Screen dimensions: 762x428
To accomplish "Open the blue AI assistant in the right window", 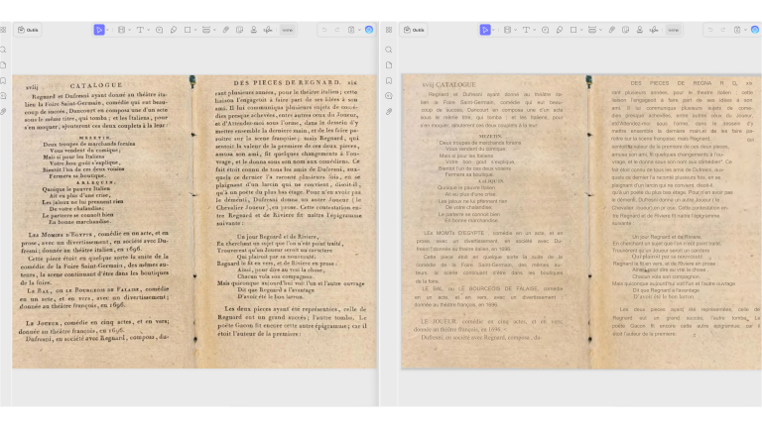I will [x=755, y=30].
